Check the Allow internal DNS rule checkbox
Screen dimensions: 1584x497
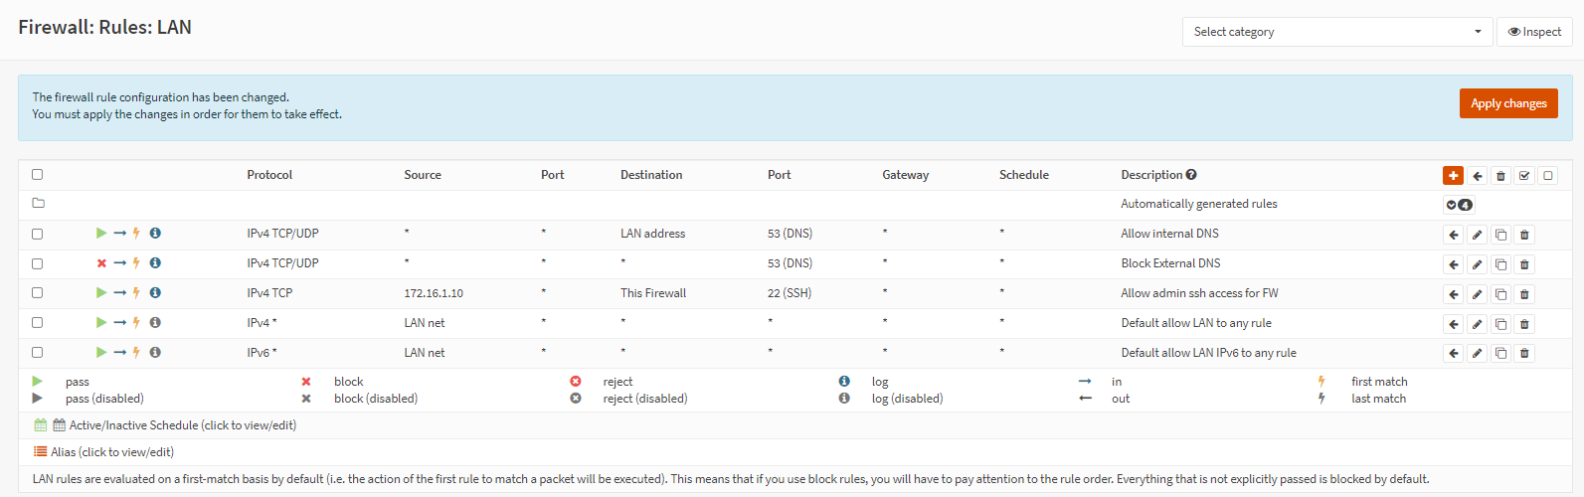(x=38, y=235)
